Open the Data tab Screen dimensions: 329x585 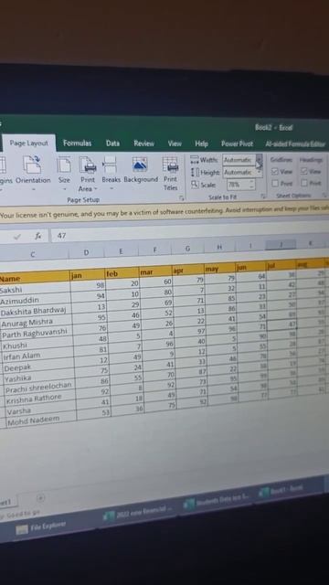[x=112, y=144]
